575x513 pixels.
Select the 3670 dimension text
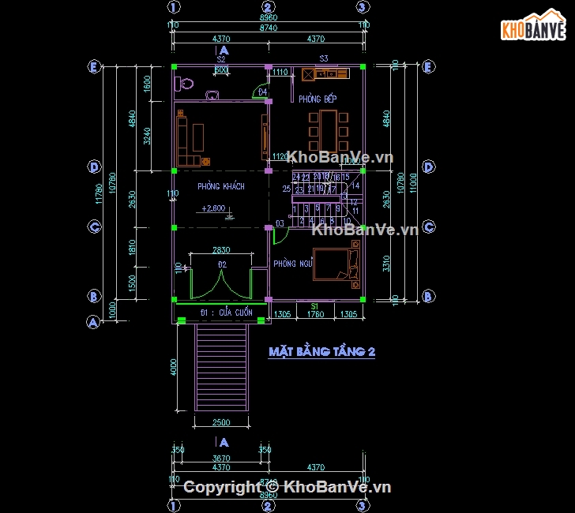coord(221,458)
